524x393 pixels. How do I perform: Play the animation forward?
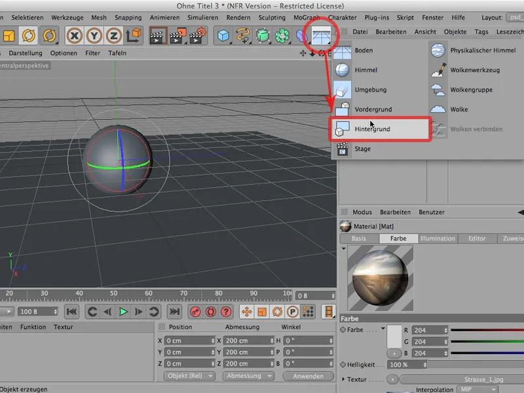123,312
